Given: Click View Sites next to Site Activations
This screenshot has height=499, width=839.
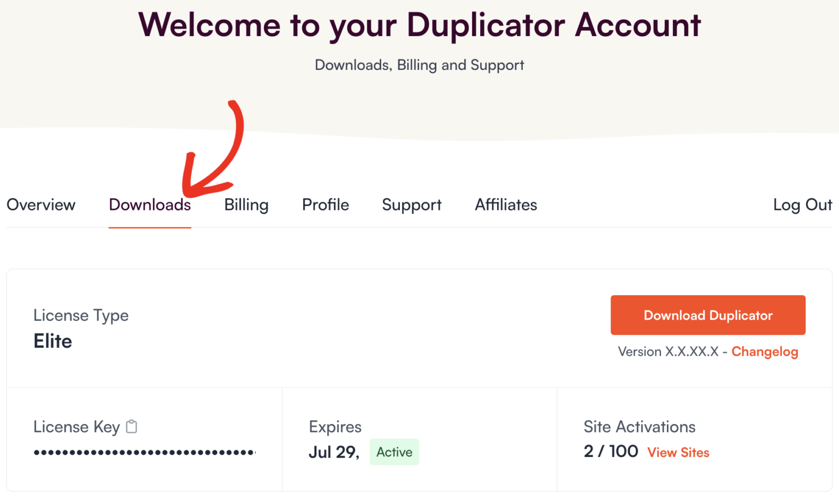Looking at the screenshot, I should 678,452.
